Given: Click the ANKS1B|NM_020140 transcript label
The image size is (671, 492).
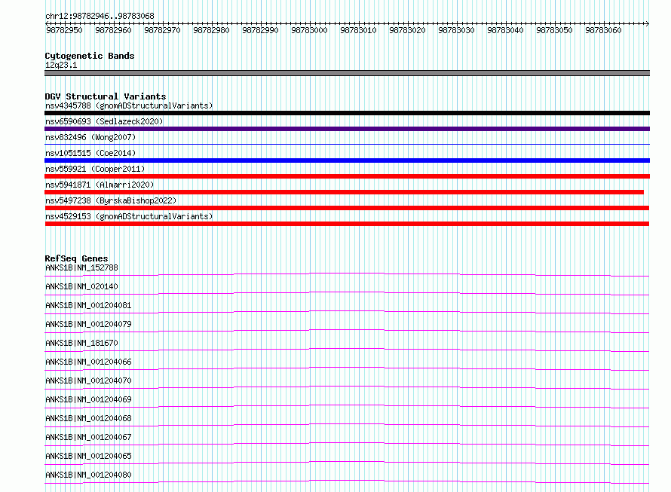Looking at the screenshot, I should click(81, 286).
